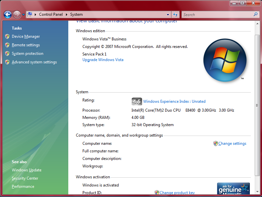Open Advanced system settings
Image resolution: width=262 pixels, height=197 pixels.
click(34, 62)
